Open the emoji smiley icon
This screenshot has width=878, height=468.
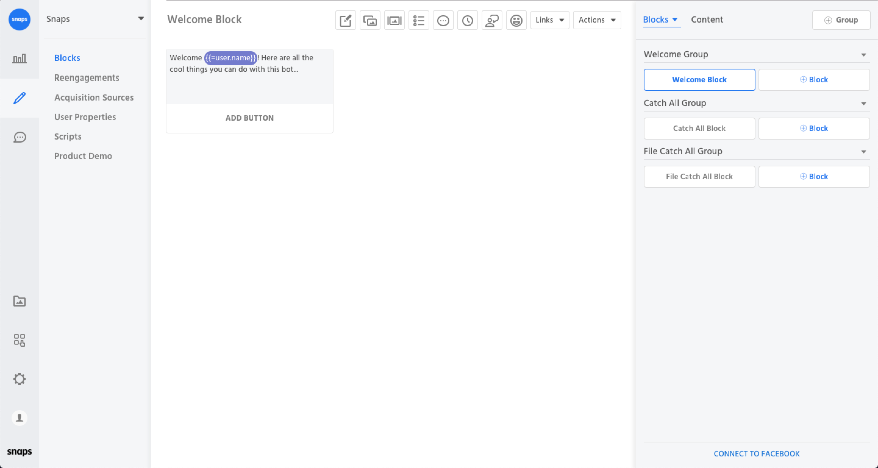click(516, 20)
